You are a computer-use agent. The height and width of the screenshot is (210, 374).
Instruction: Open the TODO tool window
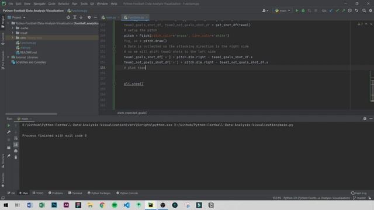click(38, 193)
